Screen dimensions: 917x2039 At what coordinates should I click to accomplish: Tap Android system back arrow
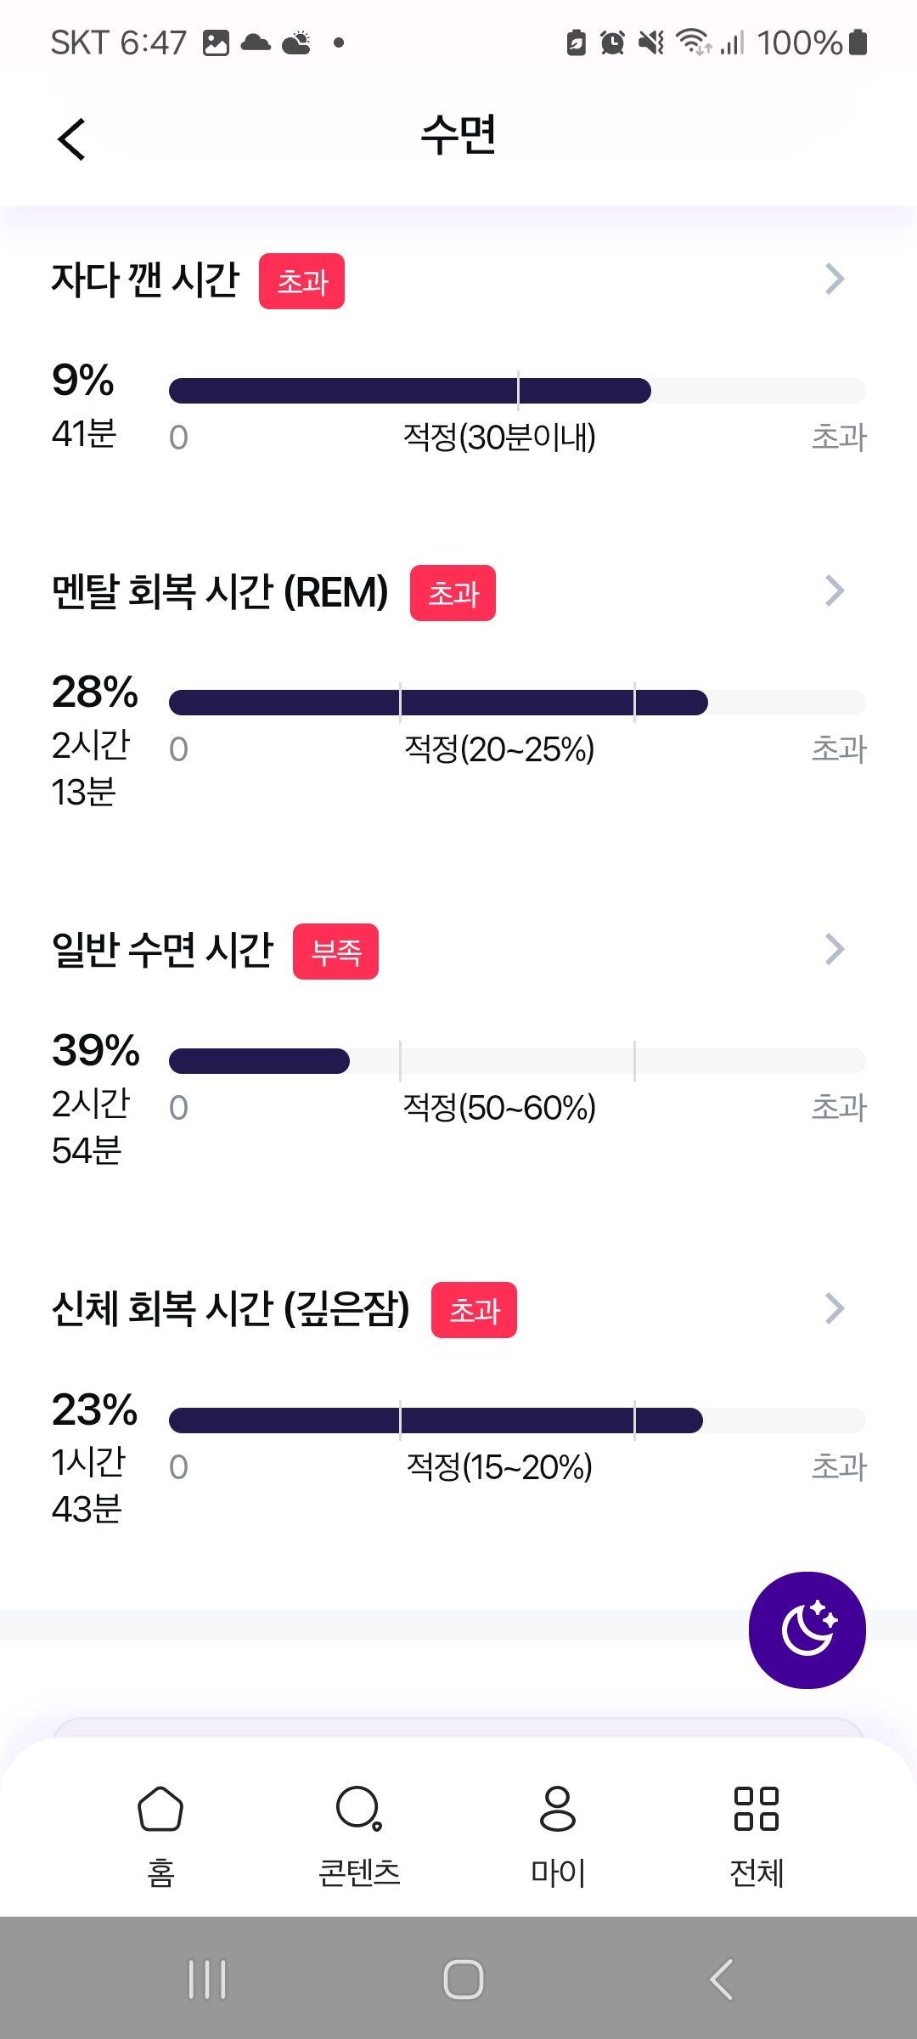click(x=721, y=1980)
